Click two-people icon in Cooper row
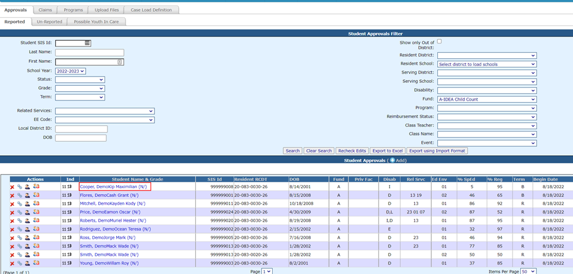 (36, 186)
